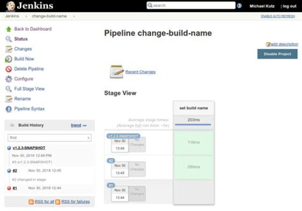Select Rename from the sidebar
Image resolution: width=302 pixels, height=211 pixels.
(x=22, y=99)
